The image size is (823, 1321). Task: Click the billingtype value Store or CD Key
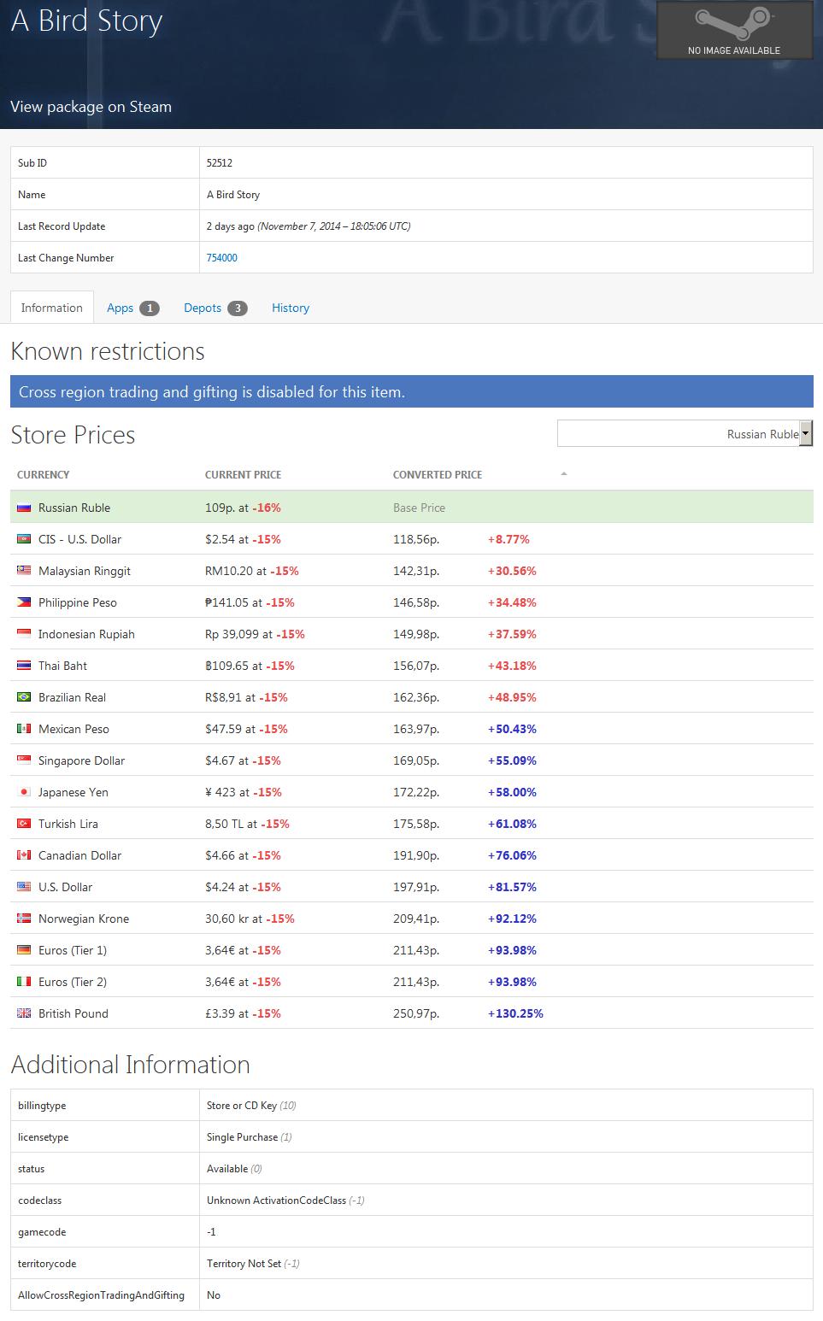[242, 1106]
